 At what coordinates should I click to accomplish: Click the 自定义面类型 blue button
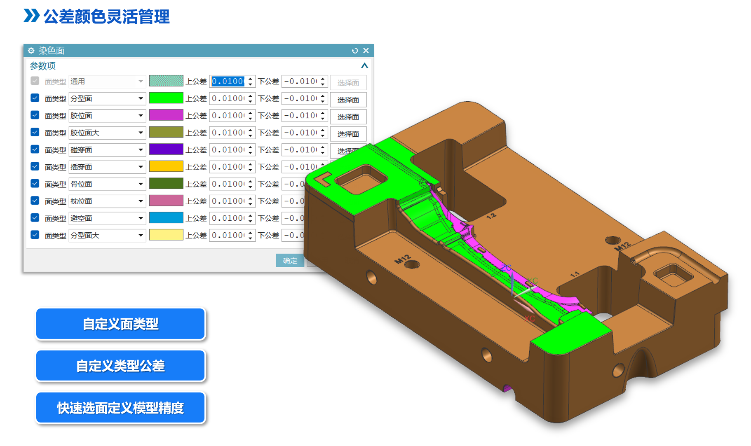click(x=120, y=324)
